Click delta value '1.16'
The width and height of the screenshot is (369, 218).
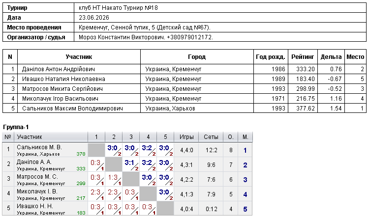[x=336, y=99]
